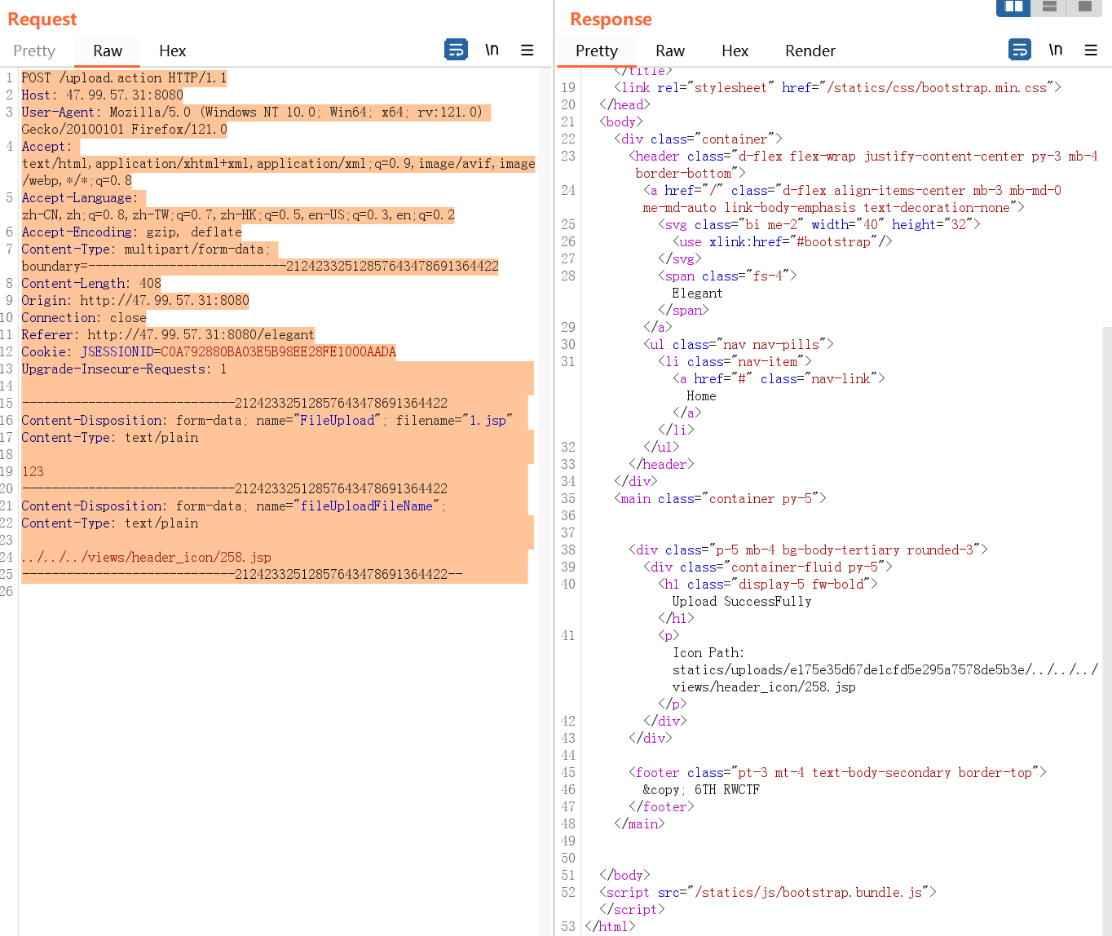Image resolution: width=1112 pixels, height=936 pixels.
Task: Click the div class="container-fluid py-5" line
Action: [768, 567]
